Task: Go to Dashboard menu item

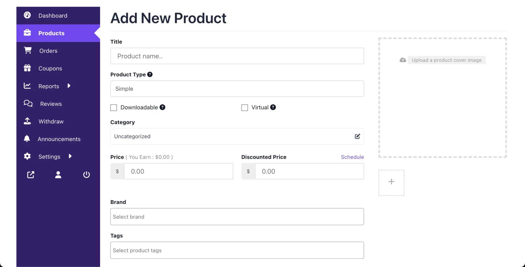Action: click(58, 16)
